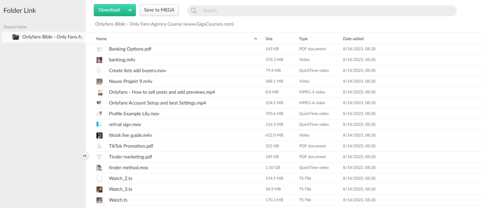The width and height of the screenshot is (485, 208).
Task: Click the 8.8 MB size value
Action: [x=272, y=92]
